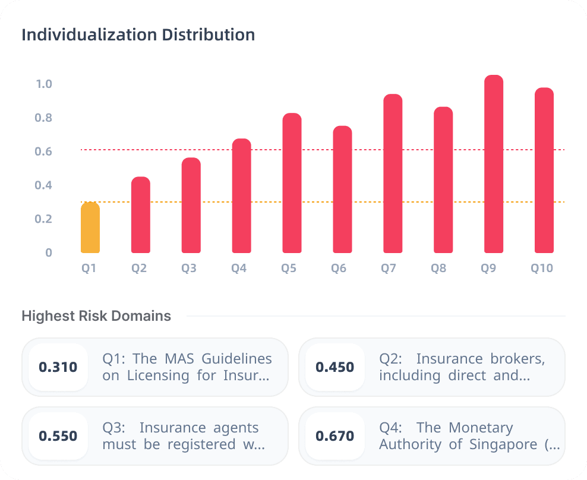Select the tallest Q9 bar

point(494,164)
